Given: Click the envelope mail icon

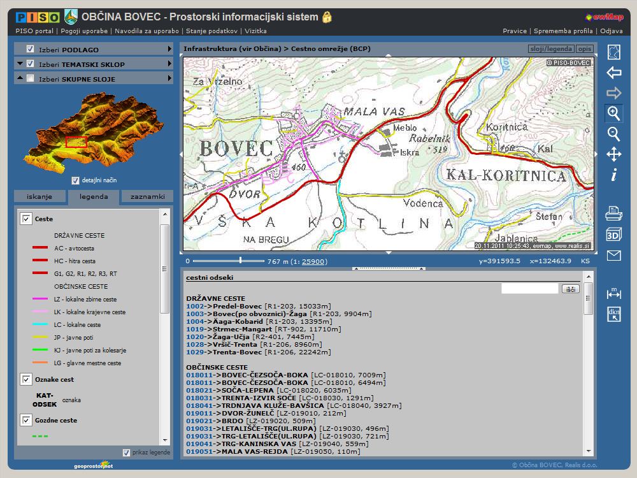Looking at the screenshot, I should [613, 256].
